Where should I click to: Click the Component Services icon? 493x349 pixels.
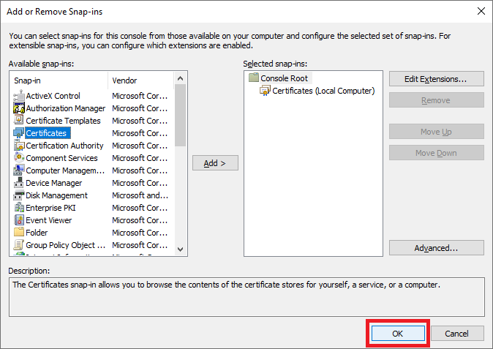click(19, 158)
